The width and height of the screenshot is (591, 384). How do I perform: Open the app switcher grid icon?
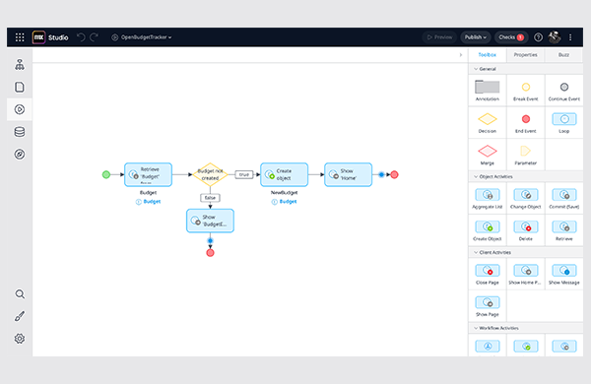coord(20,37)
